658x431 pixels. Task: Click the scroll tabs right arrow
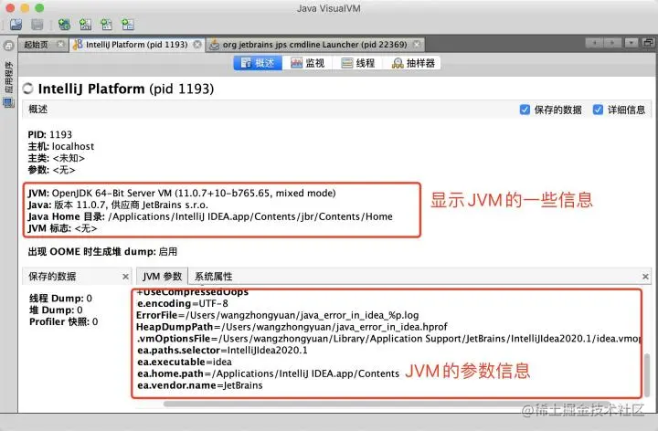click(612, 43)
